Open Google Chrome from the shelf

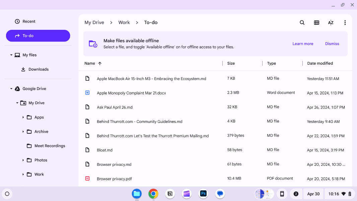point(153,194)
